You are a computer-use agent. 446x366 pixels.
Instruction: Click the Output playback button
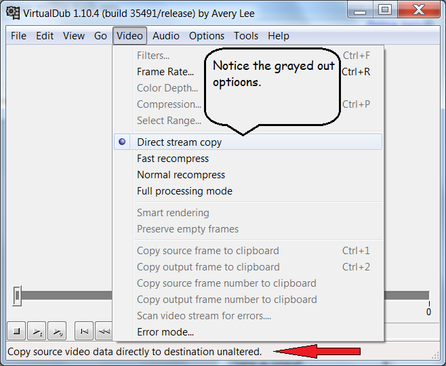[x=57, y=331]
